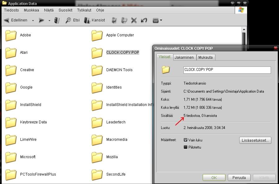Viewport: 279px width, 184px height.
Task: Click the Sijainti path text
Action: coord(224,91)
